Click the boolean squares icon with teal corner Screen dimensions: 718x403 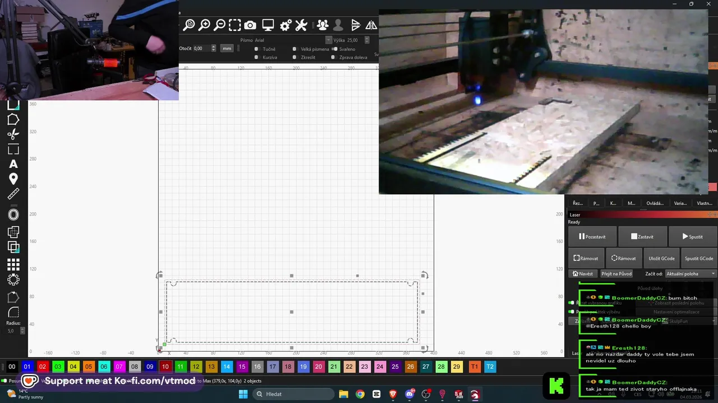pyautogui.click(x=13, y=247)
